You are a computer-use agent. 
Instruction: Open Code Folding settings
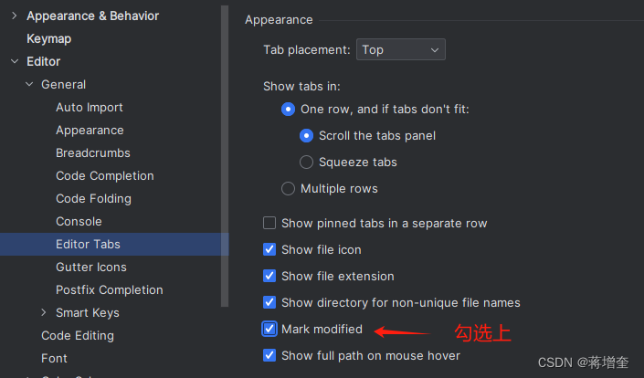(94, 199)
